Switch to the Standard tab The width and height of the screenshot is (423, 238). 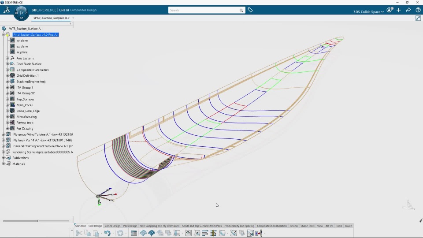pos(80,226)
